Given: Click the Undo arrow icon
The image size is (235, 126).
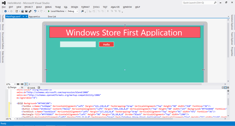Looking at the screenshot, I should 35,11.
